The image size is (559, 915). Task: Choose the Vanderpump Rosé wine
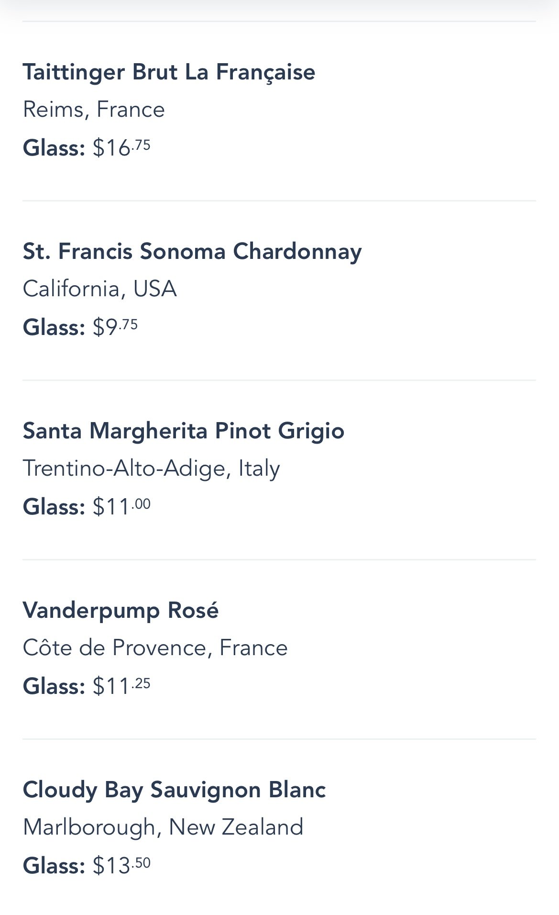[x=121, y=610]
